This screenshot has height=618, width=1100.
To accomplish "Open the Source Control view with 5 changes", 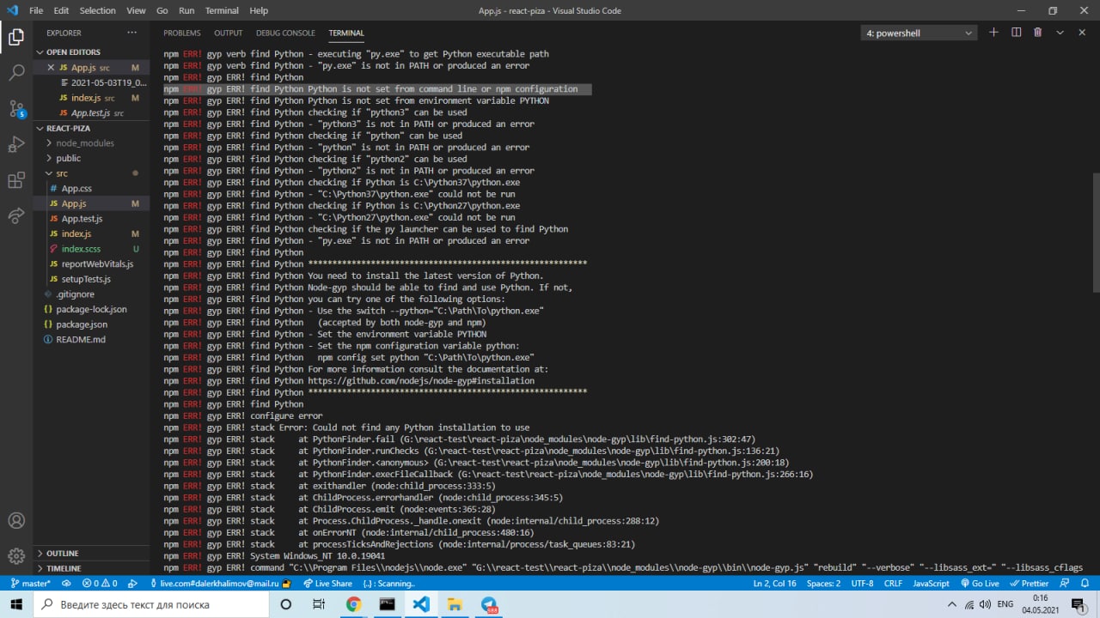I will point(16,109).
